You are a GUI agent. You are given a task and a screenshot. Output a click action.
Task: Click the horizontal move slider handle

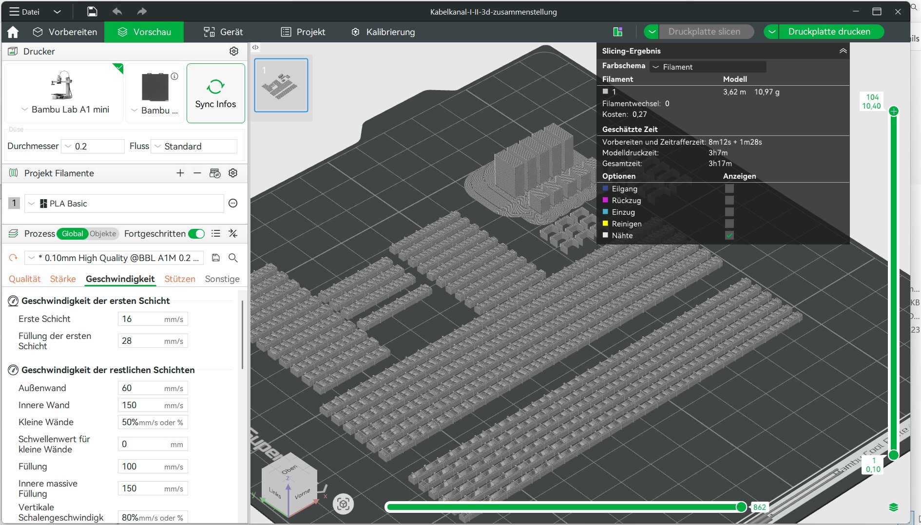741,507
